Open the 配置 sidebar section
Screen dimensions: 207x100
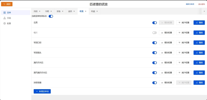tap(16, 24)
